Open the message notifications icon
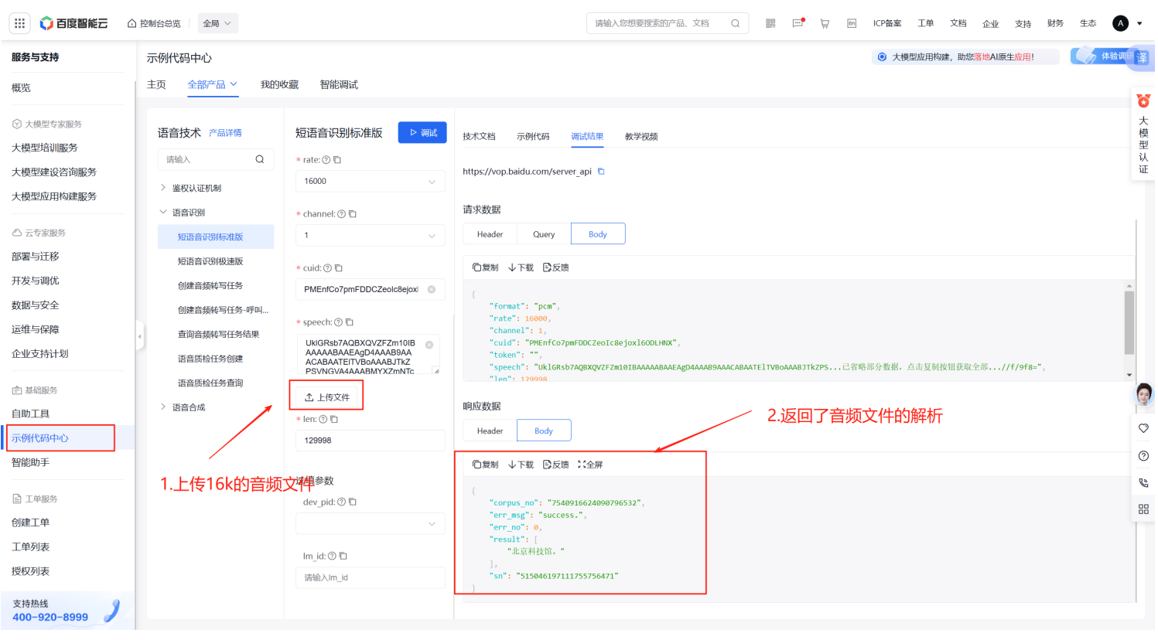1158x640 pixels. tap(798, 23)
